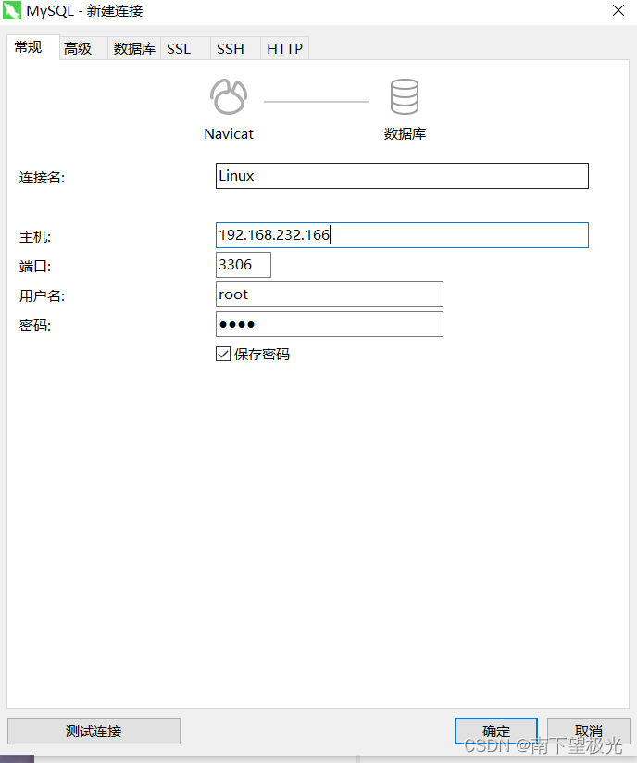The width and height of the screenshot is (637, 763).
Task: Click the masked password field
Action: click(x=330, y=324)
